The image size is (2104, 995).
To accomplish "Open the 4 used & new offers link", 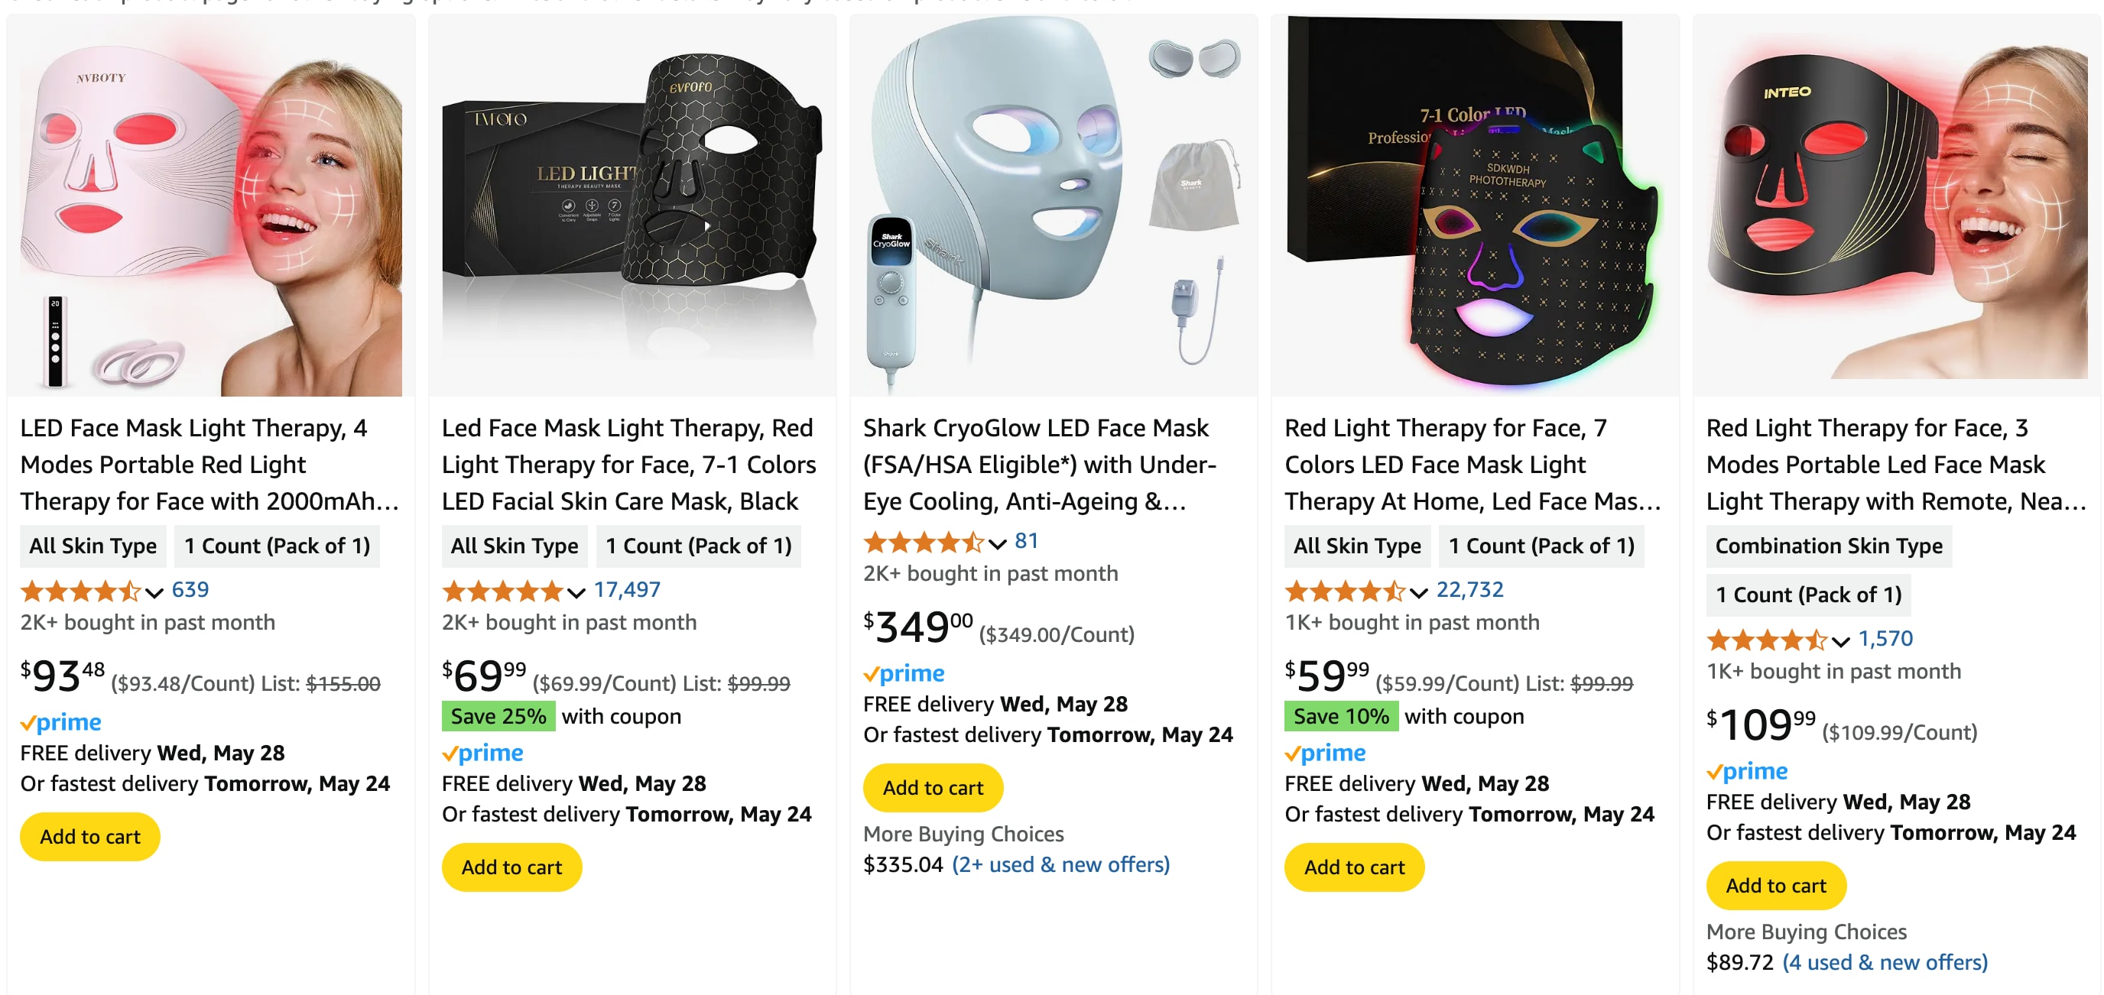I will [x=1885, y=962].
